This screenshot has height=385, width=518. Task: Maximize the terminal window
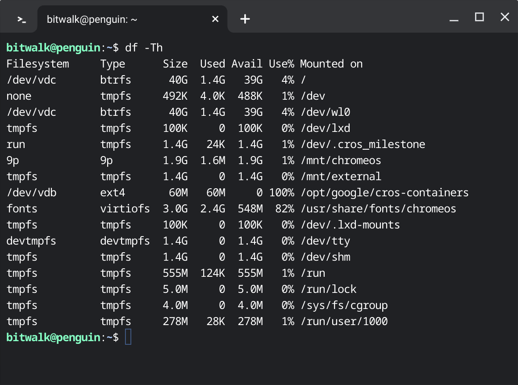pos(479,17)
